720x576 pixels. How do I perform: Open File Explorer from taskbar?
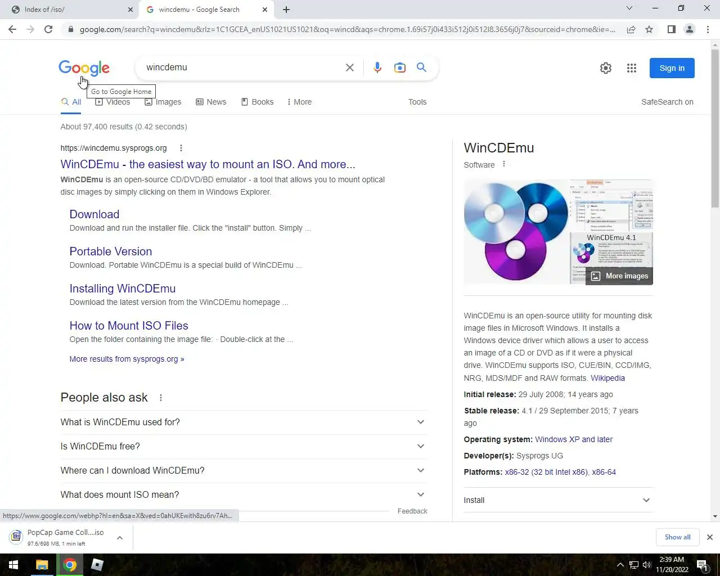tap(42, 565)
